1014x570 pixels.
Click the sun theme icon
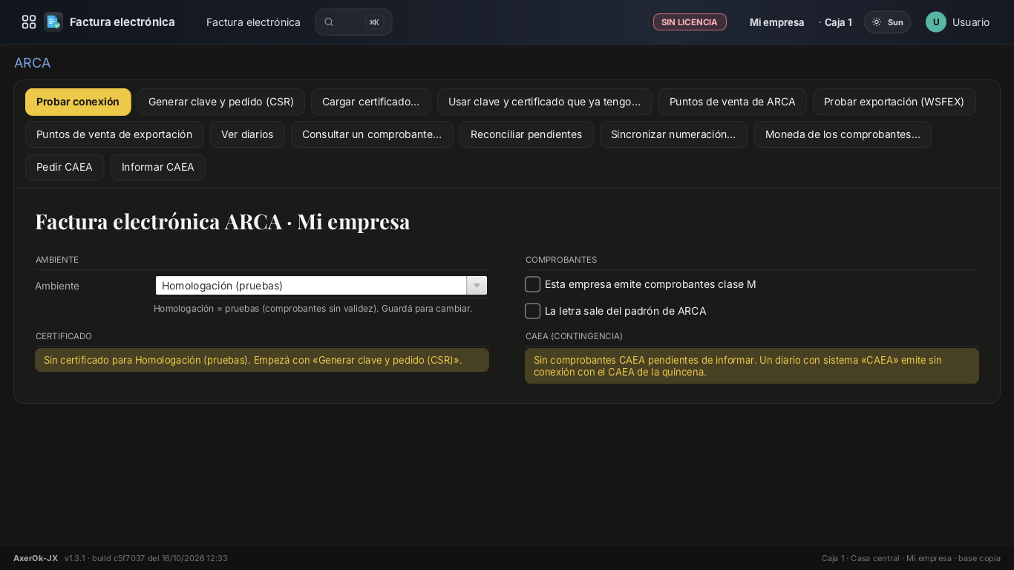(877, 22)
